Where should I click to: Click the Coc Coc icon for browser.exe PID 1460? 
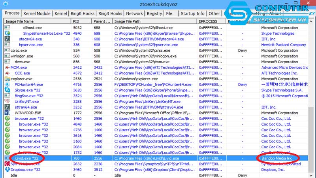pos(7,118)
